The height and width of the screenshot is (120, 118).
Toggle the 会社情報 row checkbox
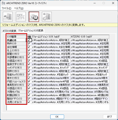point(29,47)
